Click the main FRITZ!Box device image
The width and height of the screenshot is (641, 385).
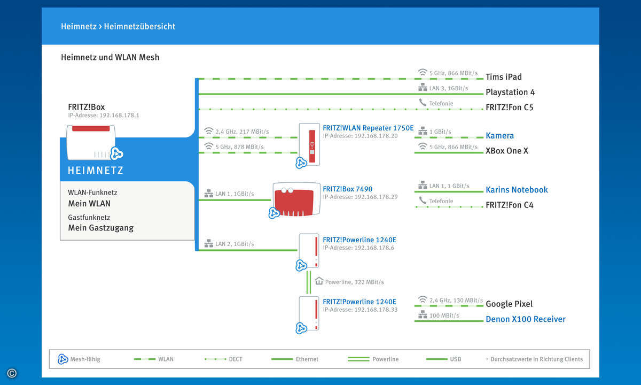click(x=91, y=142)
